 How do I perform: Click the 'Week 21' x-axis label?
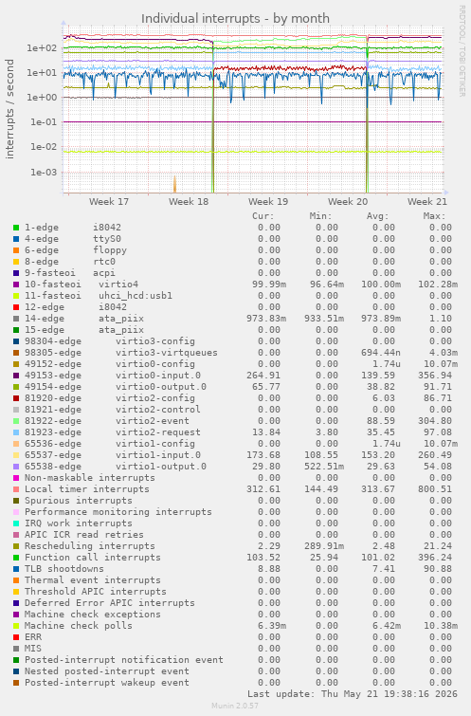click(427, 201)
